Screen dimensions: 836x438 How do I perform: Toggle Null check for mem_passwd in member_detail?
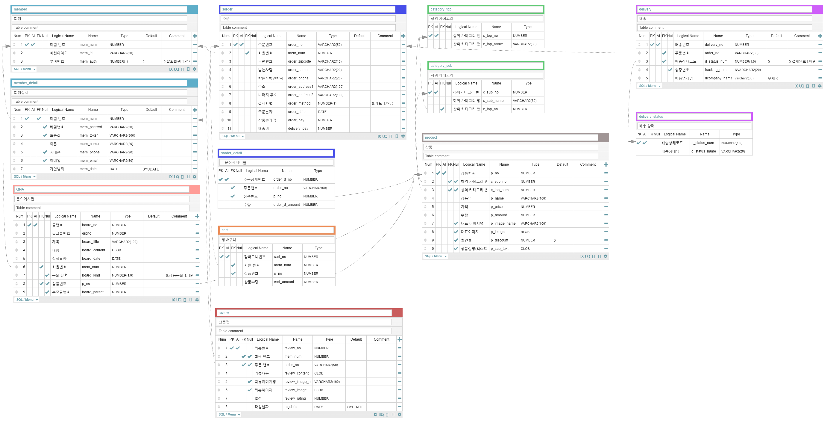(45, 127)
